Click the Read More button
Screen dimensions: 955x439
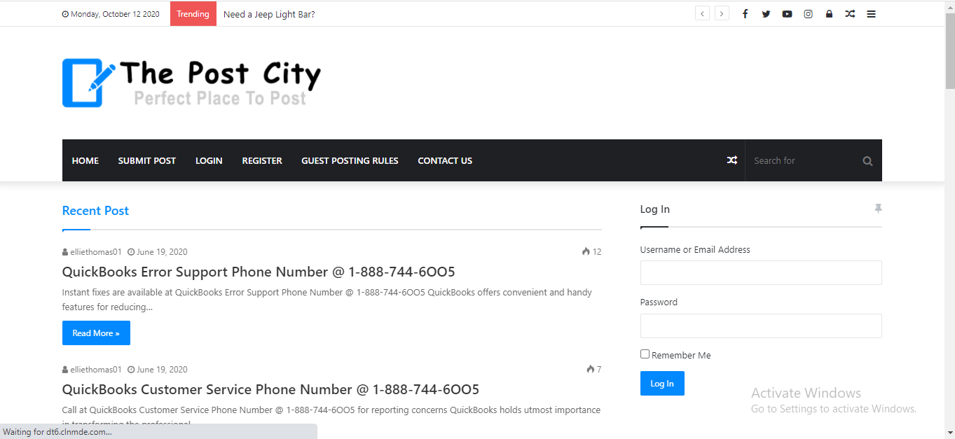[96, 333]
